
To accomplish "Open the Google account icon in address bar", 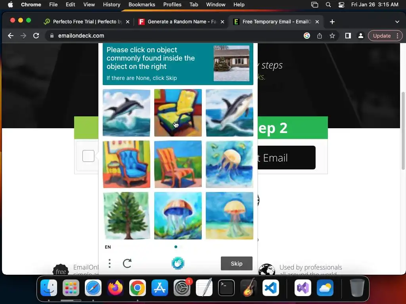I will point(307,36).
